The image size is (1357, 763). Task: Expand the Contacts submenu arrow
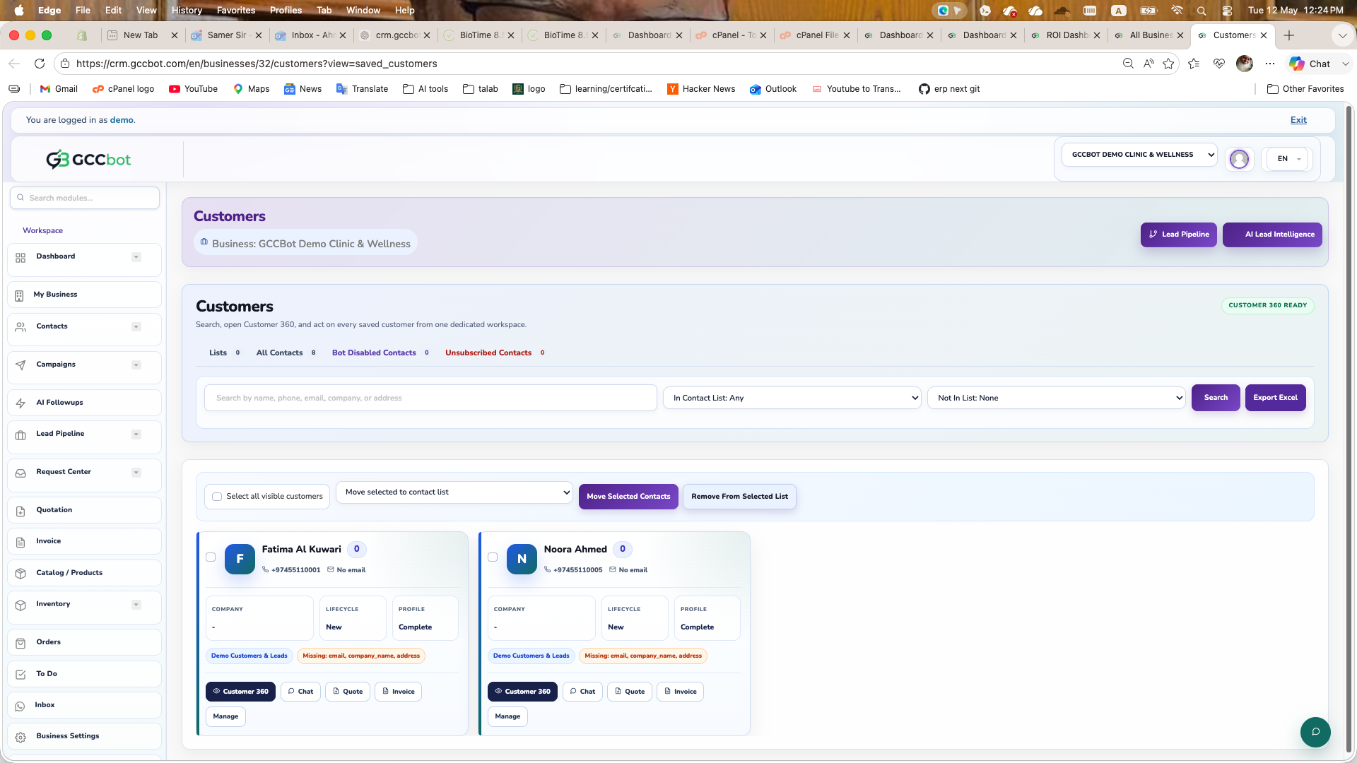[136, 327]
